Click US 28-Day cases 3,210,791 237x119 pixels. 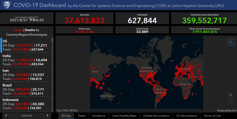point(25,45)
